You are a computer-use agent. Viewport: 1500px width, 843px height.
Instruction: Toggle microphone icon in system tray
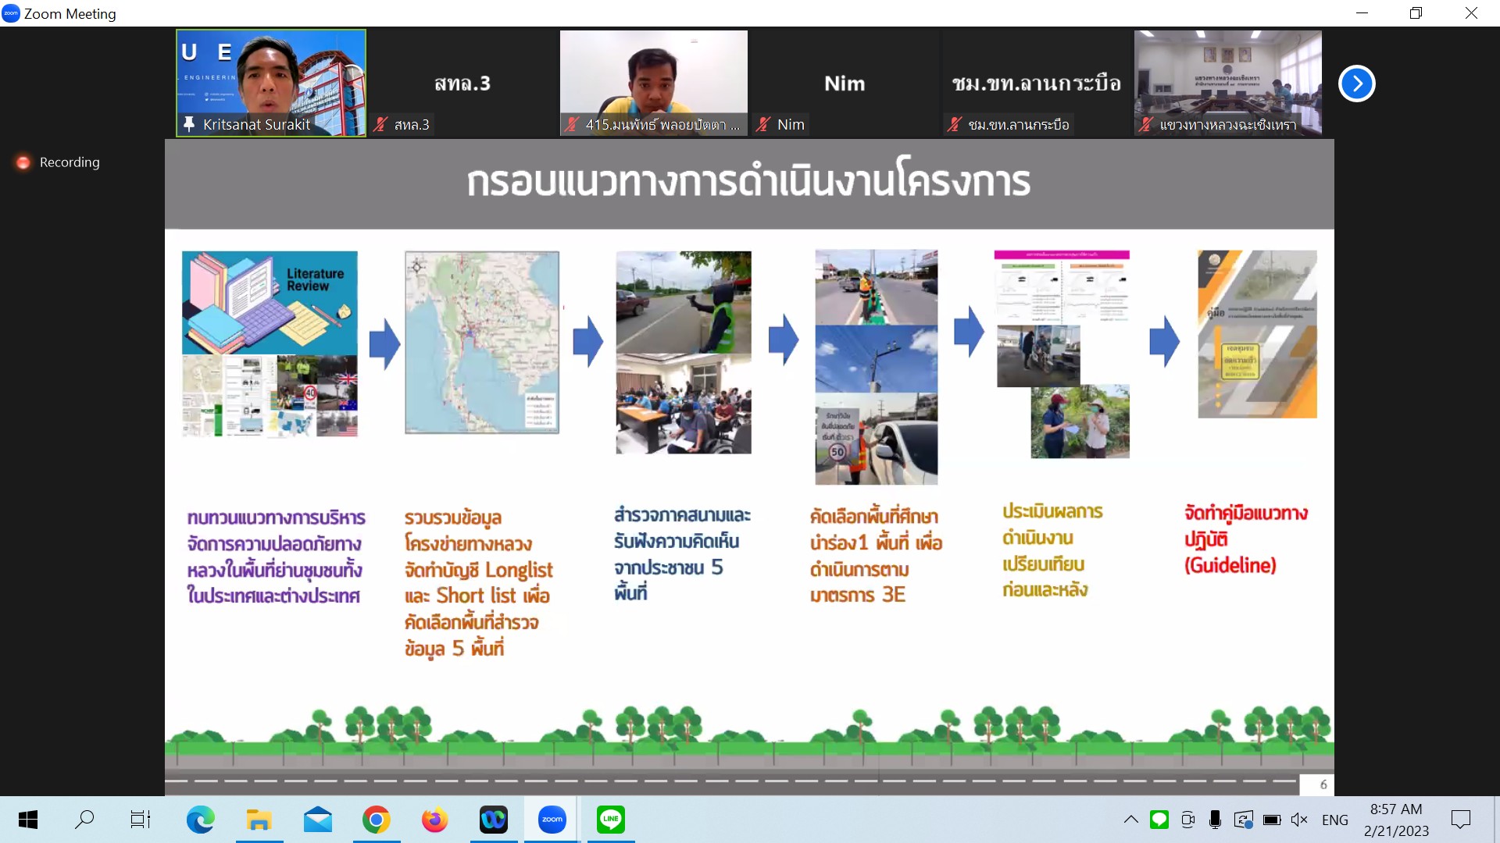(1215, 820)
